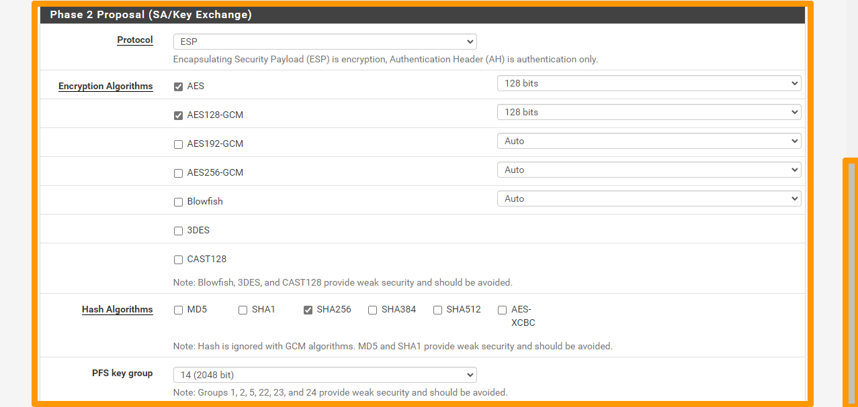Enable the AES256-GCM encryption algorithm
Screen dimensions: 858x407
click(178, 173)
